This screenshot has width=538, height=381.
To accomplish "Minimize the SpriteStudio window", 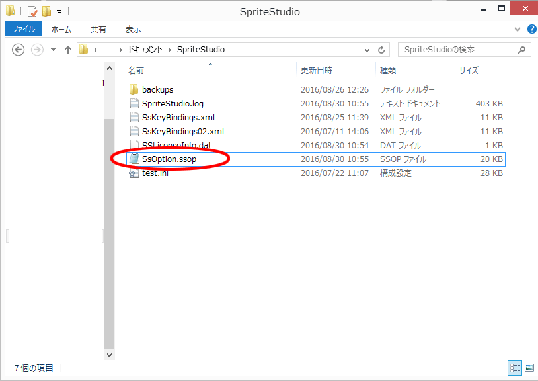I will click(x=484, y=10).
